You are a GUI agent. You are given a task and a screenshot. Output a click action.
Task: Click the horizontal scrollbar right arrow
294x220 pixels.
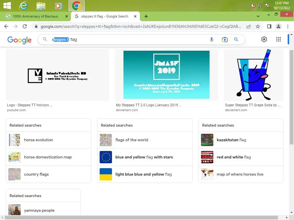(x=287, y=218)
